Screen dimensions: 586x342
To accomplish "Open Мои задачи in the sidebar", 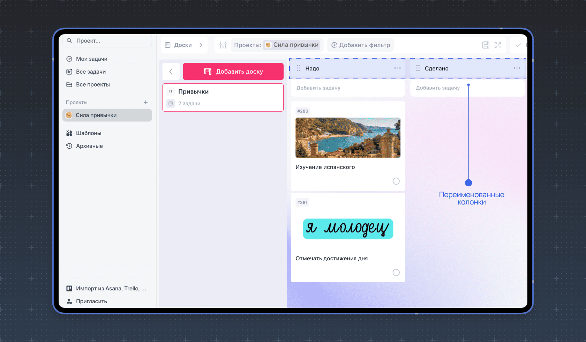I will click(x=92, y=59).
